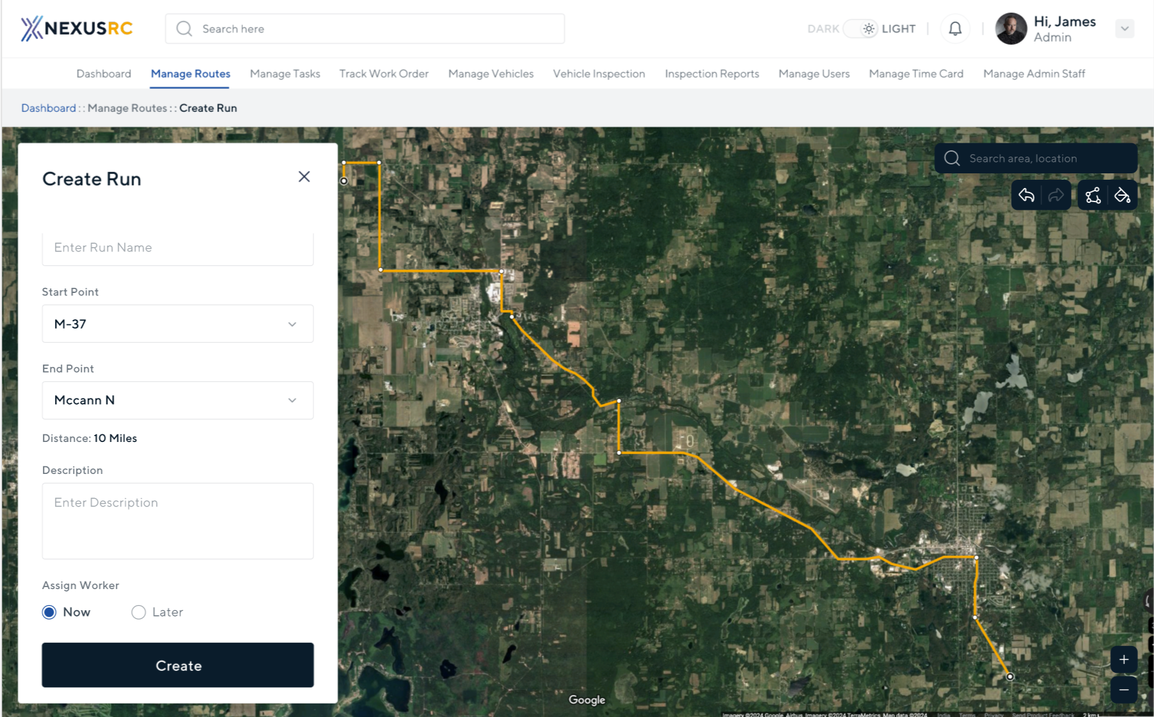Select the Redo icon on the map toolbar
1154x717 pixels.
click(1054, 195)
